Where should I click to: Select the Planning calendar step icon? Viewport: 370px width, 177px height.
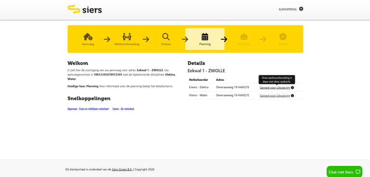[205, 37]
